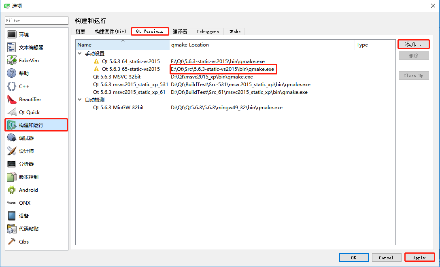Sort by Name column sort arrow
The height and width of the screenshot is (267, 440).
pyautogui.click(x=123, y=41)
